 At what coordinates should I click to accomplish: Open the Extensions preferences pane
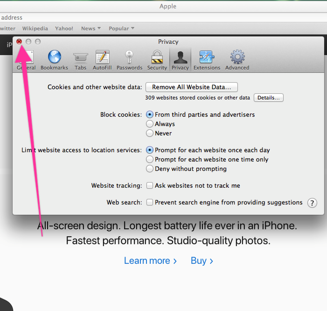tap(207, 60)
